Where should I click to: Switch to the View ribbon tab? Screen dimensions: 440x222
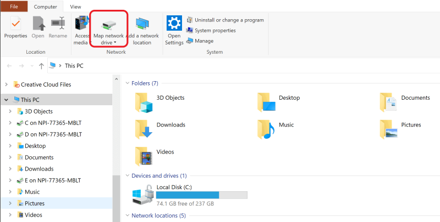pyautogui.click(x=75, y=7)
